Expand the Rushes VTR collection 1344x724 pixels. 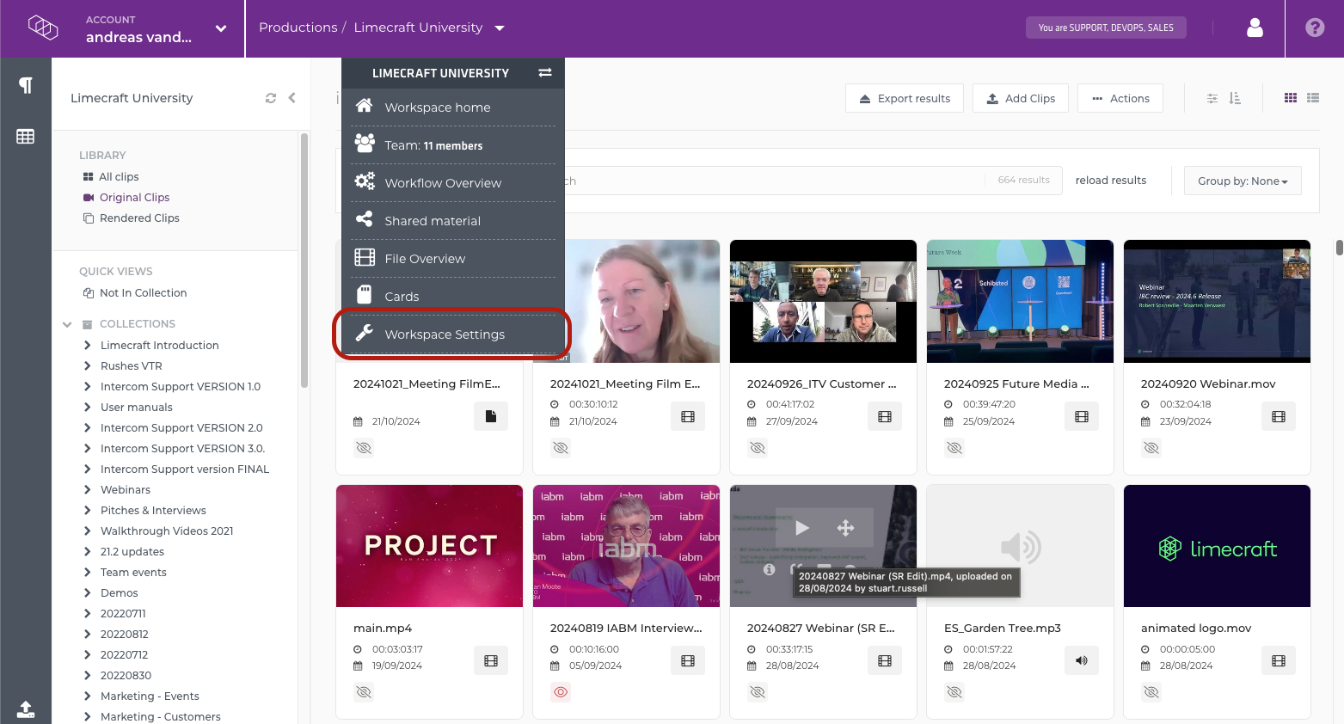(x=88, y=365)
